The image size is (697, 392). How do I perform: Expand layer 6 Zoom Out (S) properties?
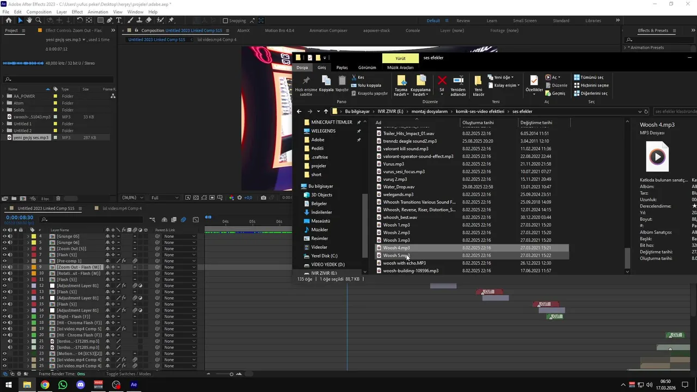click(x=28, y=249)
